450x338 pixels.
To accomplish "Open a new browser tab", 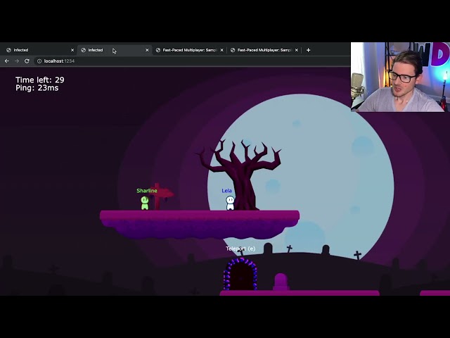I will (x=308, y=50).
